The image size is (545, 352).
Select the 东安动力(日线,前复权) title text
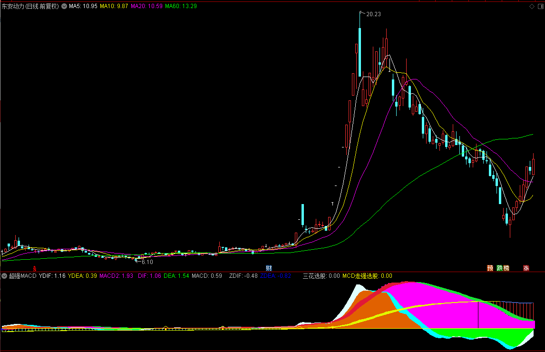point(30,6)
